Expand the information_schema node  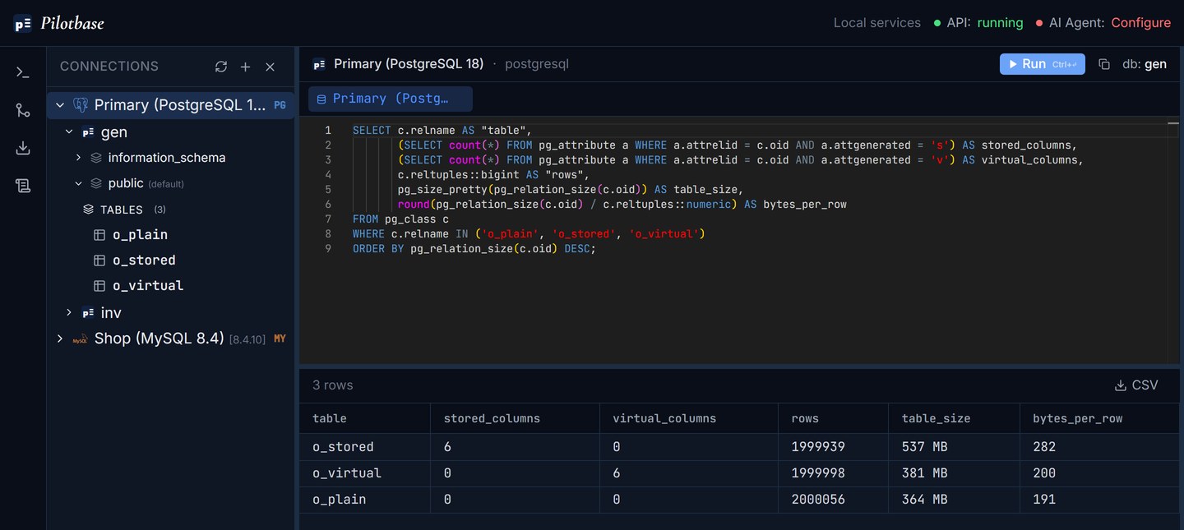(78, 158)
